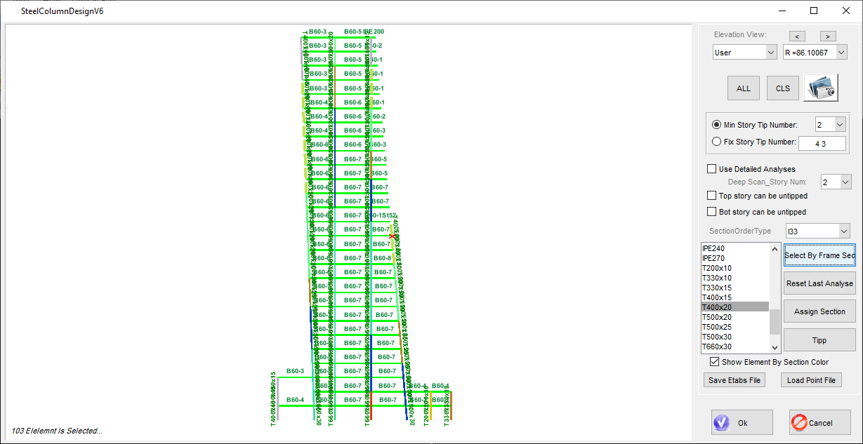The image size is (863, 444).
Task: Choose IPE270 from the section list
Action: click(713, 258)
